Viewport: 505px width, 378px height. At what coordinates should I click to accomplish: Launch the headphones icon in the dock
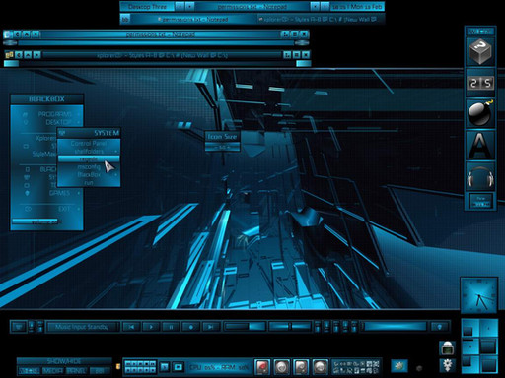click(480, 176)
